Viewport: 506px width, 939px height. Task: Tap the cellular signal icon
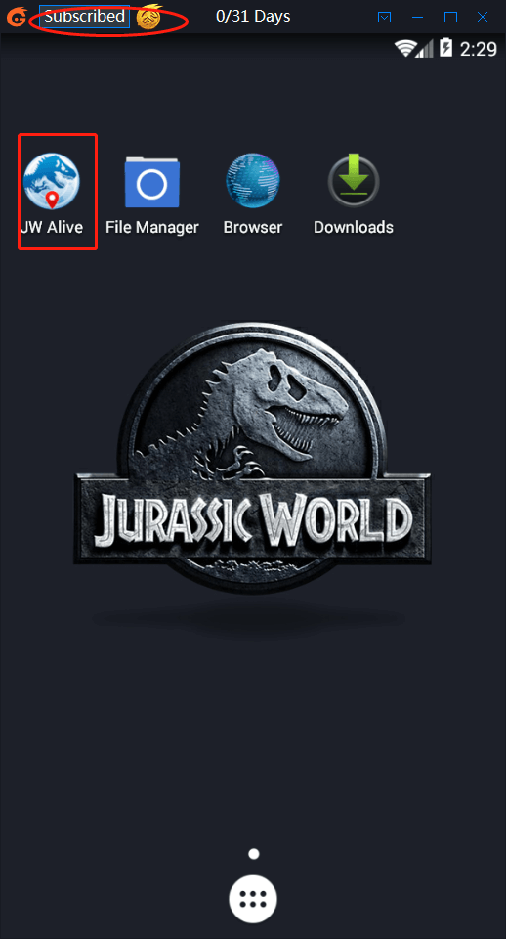(x=425, y=48)
